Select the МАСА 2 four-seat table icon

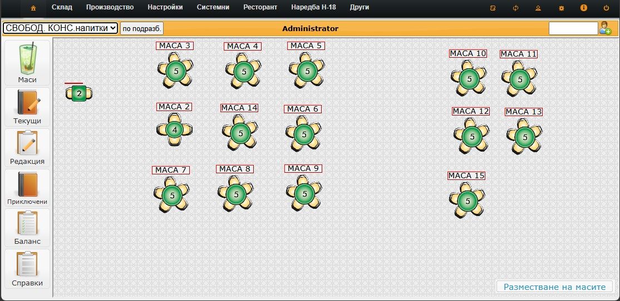coord(174,129)
